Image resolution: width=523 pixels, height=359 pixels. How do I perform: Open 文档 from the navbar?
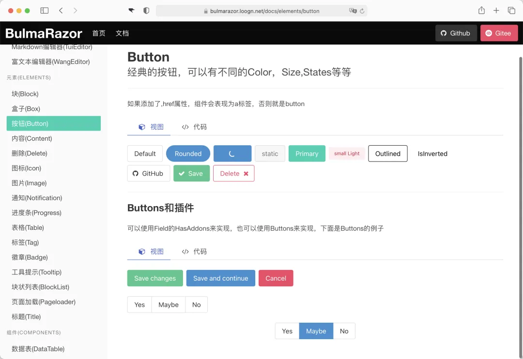coord(122,33)
